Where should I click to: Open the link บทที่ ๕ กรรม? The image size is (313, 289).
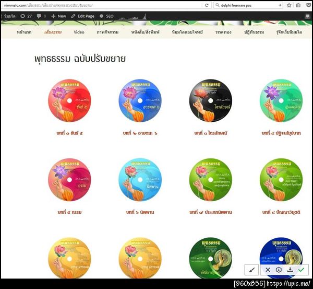(69, 212)
